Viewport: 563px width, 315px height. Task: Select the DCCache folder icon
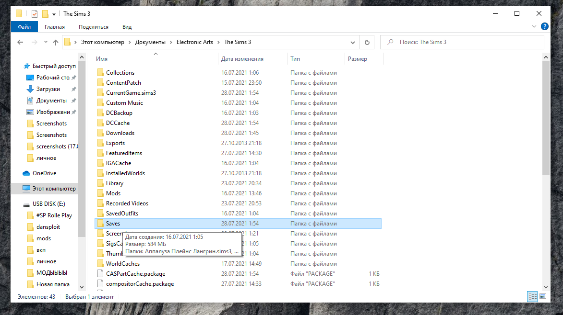click(x=100, y=123)
